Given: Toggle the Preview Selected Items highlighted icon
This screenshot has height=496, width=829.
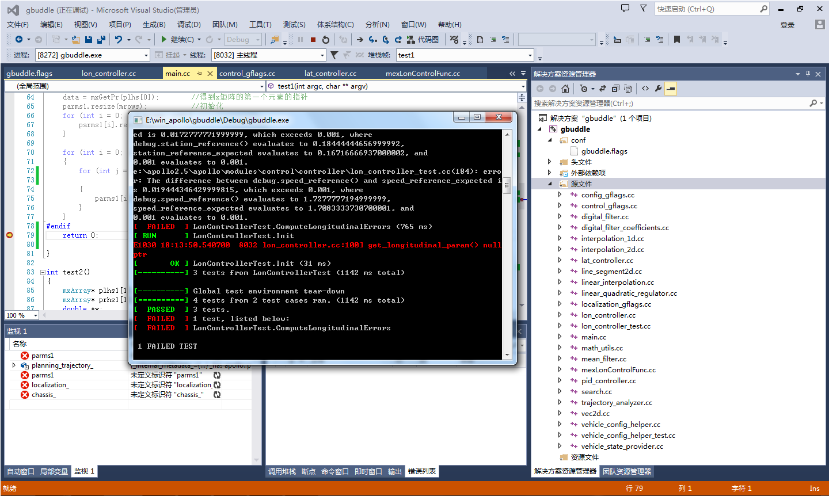Looking at the screenshot, I should [671, 88].
